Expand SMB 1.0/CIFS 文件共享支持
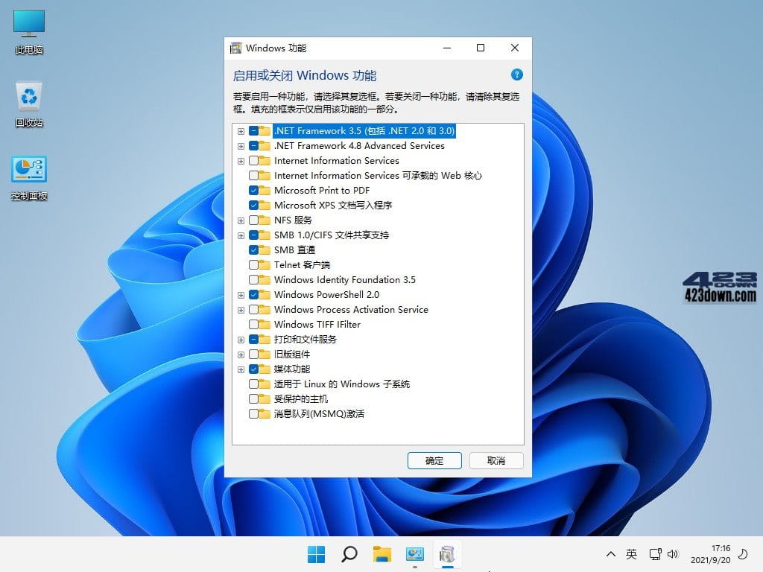Screen dimensions: 763x572 tap(241, 235)
